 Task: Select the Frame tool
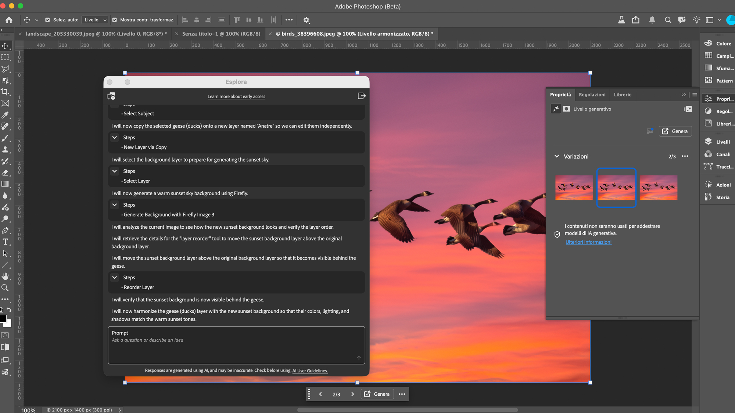(5, 104)
